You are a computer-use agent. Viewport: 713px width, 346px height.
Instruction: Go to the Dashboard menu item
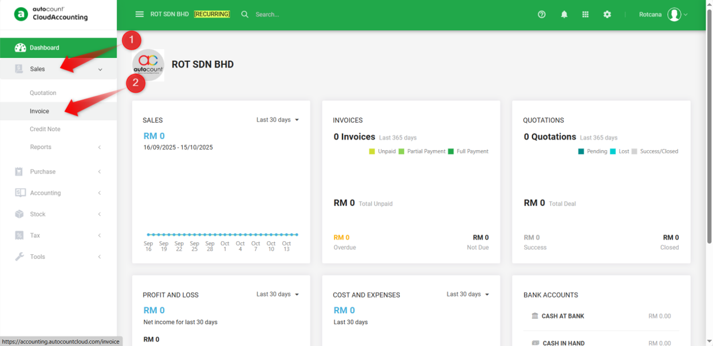point(58,48)
